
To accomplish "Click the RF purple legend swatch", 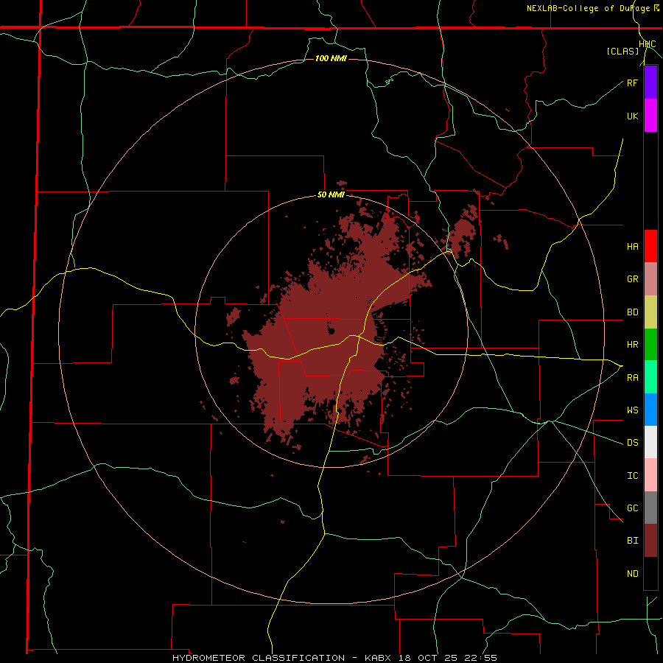I will (650, 83).
